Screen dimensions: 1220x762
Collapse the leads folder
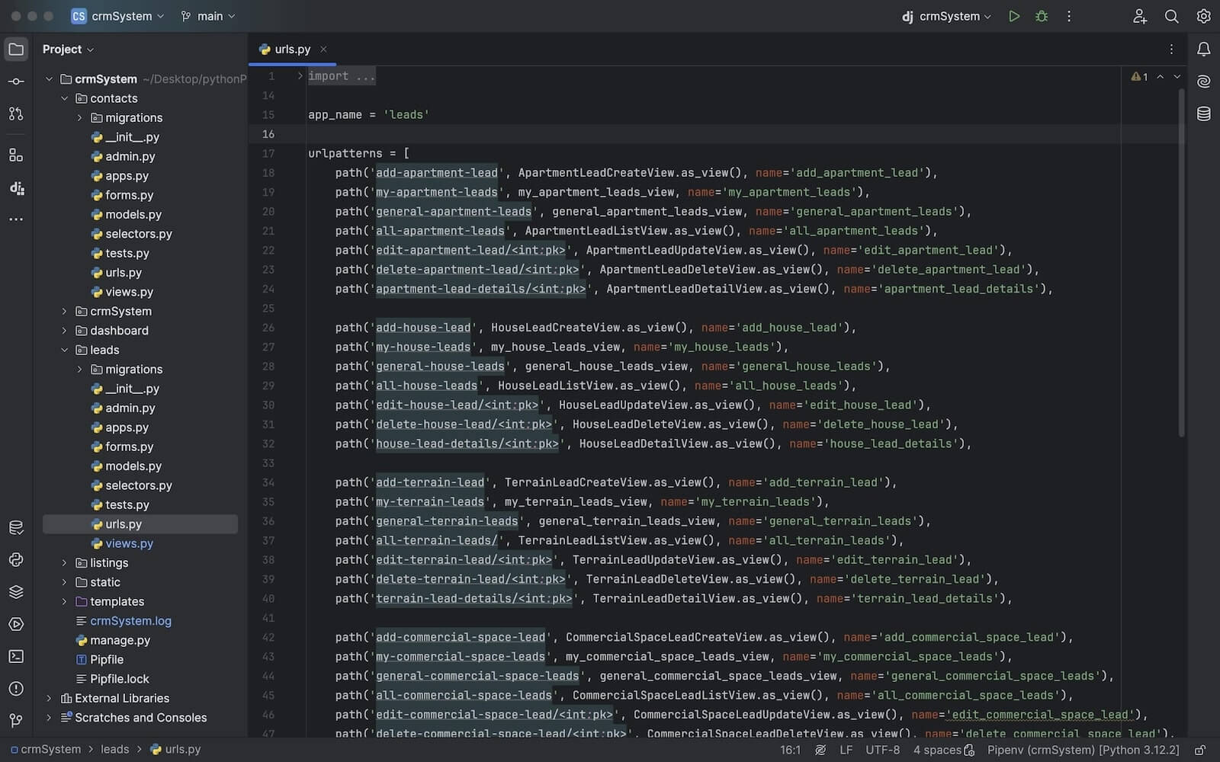pyautogui.click(x=65, y=350)
